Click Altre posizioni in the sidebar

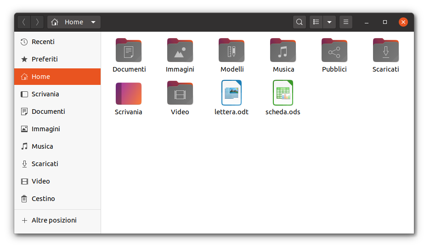click(54, 220)
